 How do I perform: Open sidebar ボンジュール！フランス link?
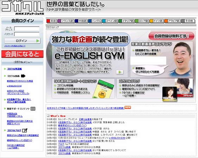18,92
